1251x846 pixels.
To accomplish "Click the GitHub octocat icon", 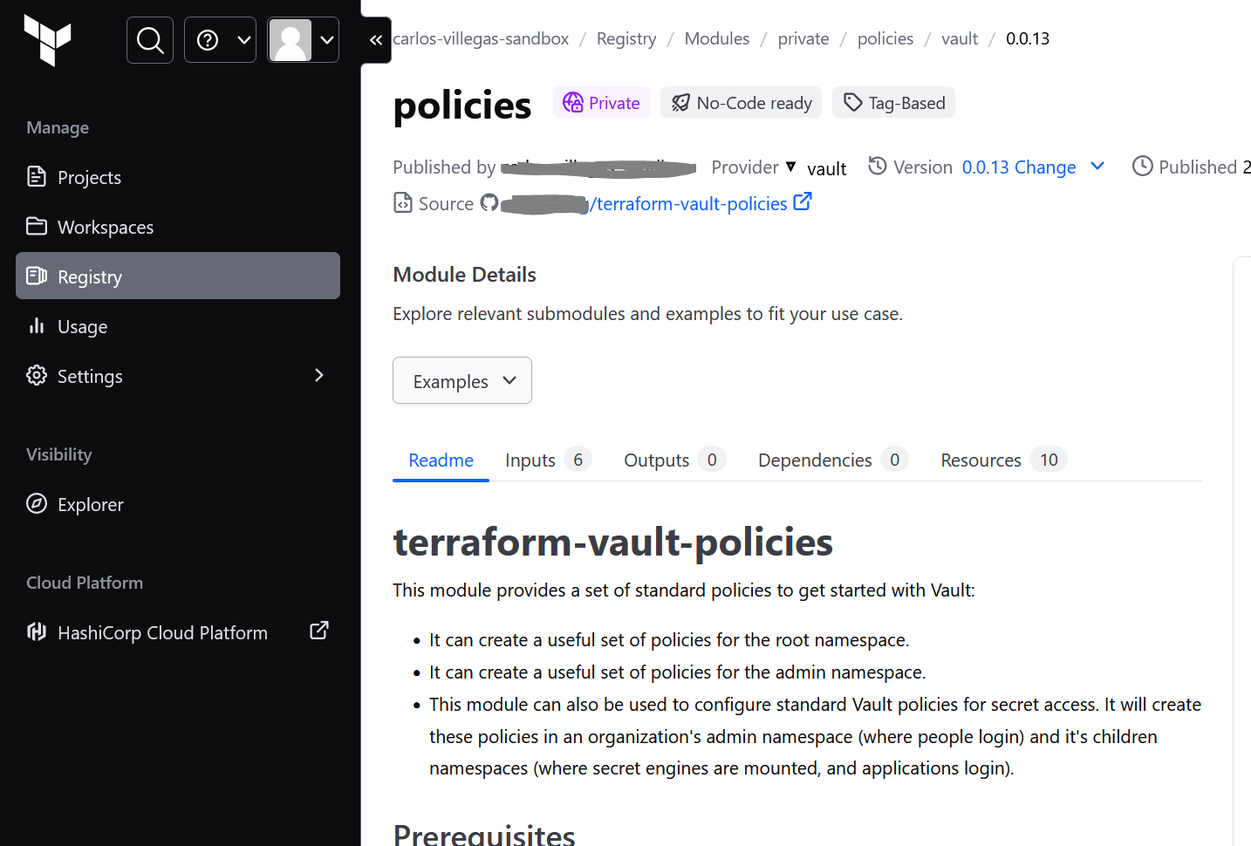I will (x=489, y=202).
